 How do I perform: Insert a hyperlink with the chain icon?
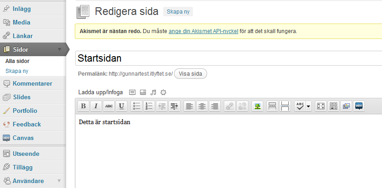point(230,106)
